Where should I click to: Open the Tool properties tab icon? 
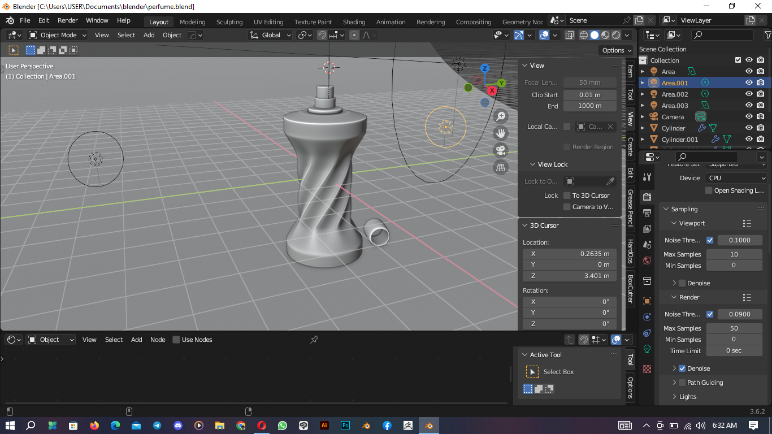pyautogui.click(x=648, y=177)
